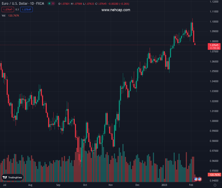Click the 1.00000 level on price axis
The width and height of the screenshot is (222, 188).
pyautogui.click(x=214, y=121)
